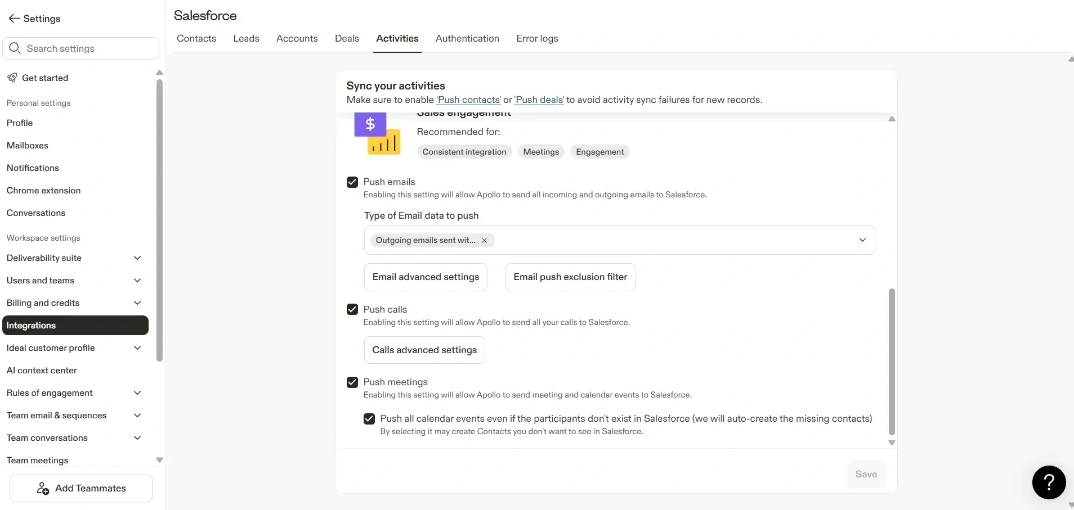Image resolution: width=1074 pixels, height=510 pixels.
Task: Uncheck the Push emails checkbox
Action: click(352, 182)
